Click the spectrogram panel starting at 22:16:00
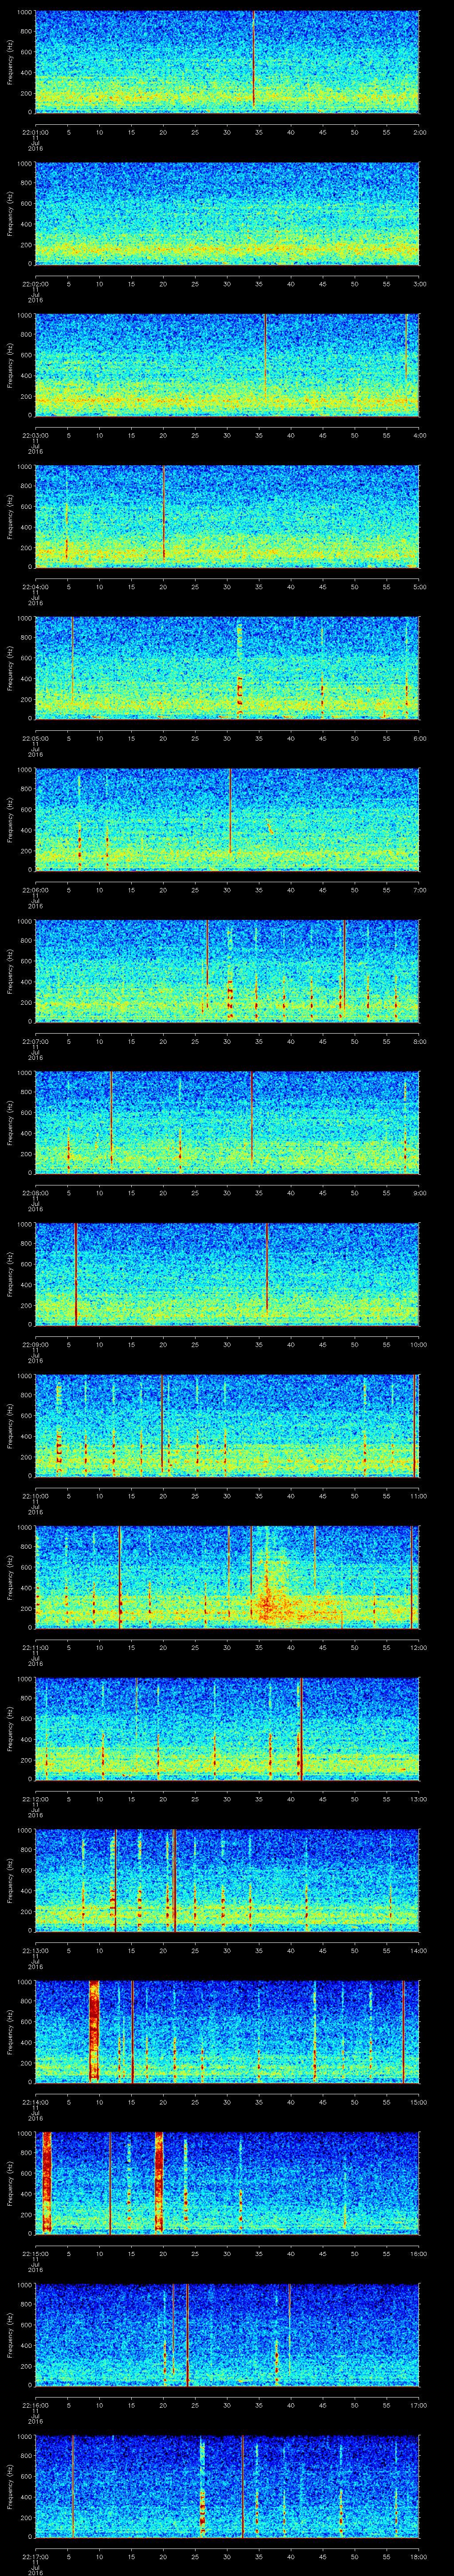The image size is (454, 2576). pyautogui.click(x=227, y=2335)
